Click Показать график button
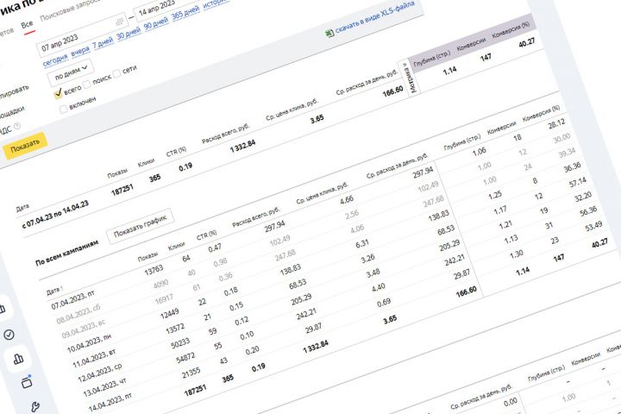 pyautogui.click(x=141, y=226)
